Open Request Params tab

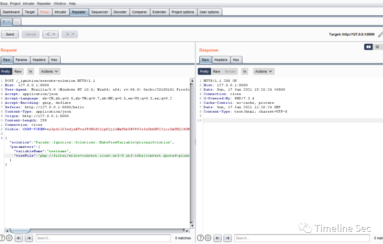tap(21, 60)
